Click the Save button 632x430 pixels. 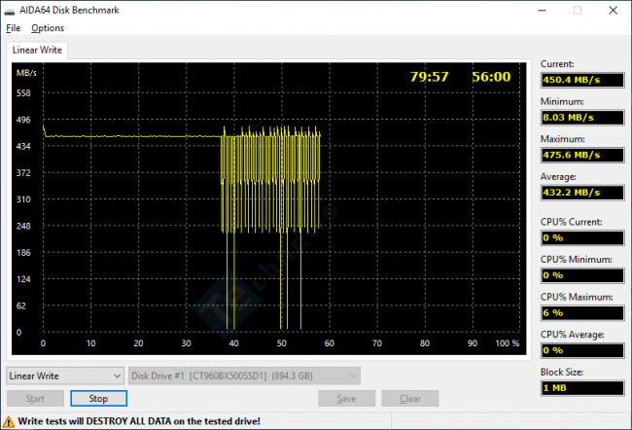(x=347, y=399)
